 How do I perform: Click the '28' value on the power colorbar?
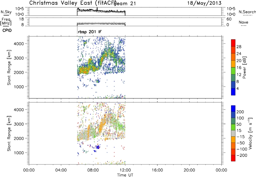click(239, 47)
